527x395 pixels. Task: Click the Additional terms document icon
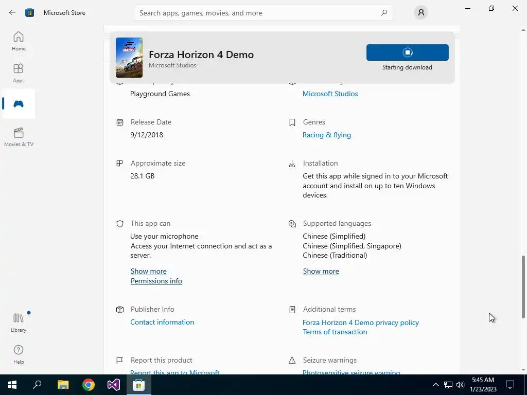tap(292, 309)
